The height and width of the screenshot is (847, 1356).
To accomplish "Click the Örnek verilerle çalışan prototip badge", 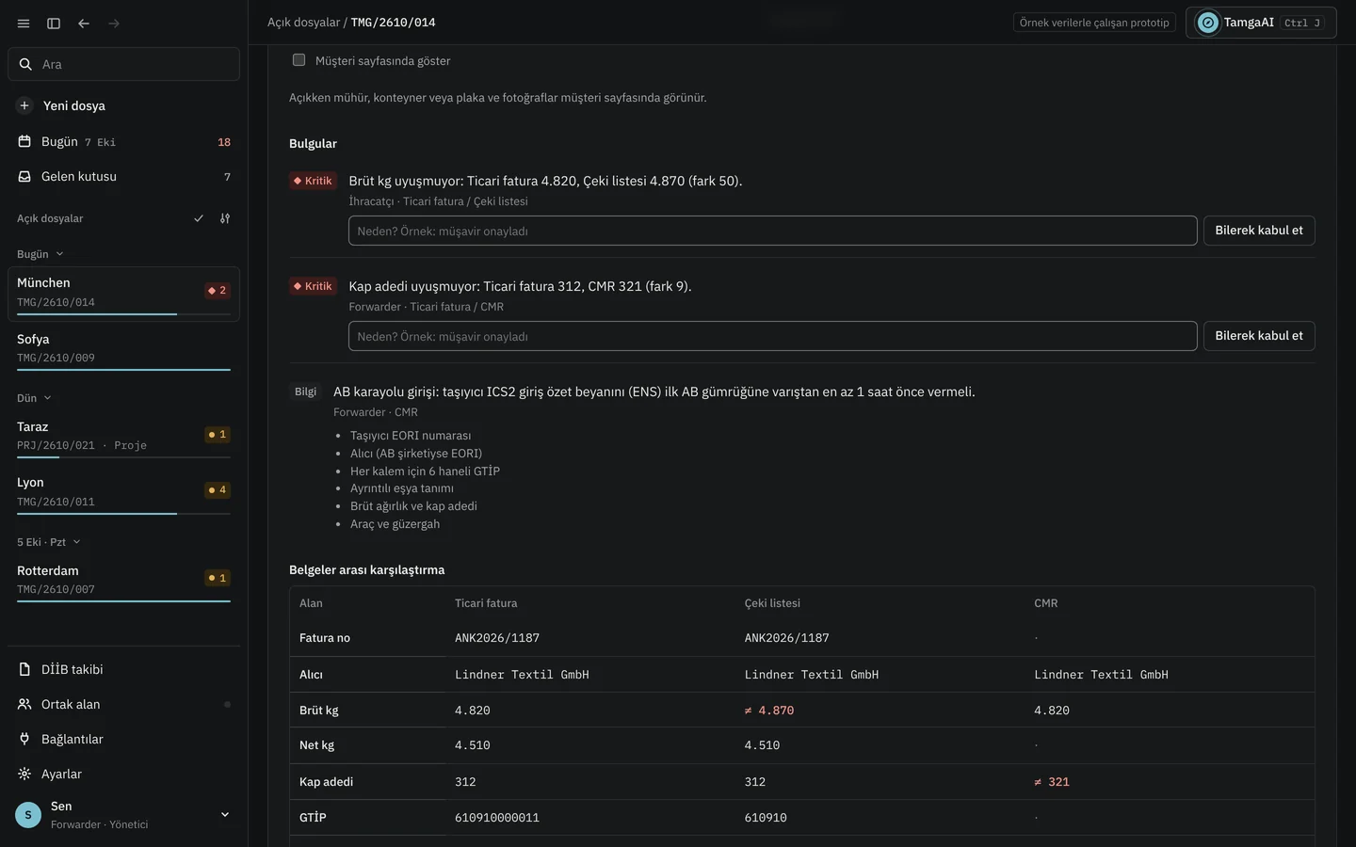I will click(x=1094, y=23).
